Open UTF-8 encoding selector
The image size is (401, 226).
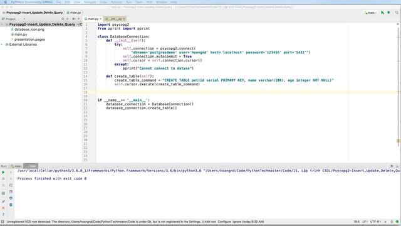(375, 222)
